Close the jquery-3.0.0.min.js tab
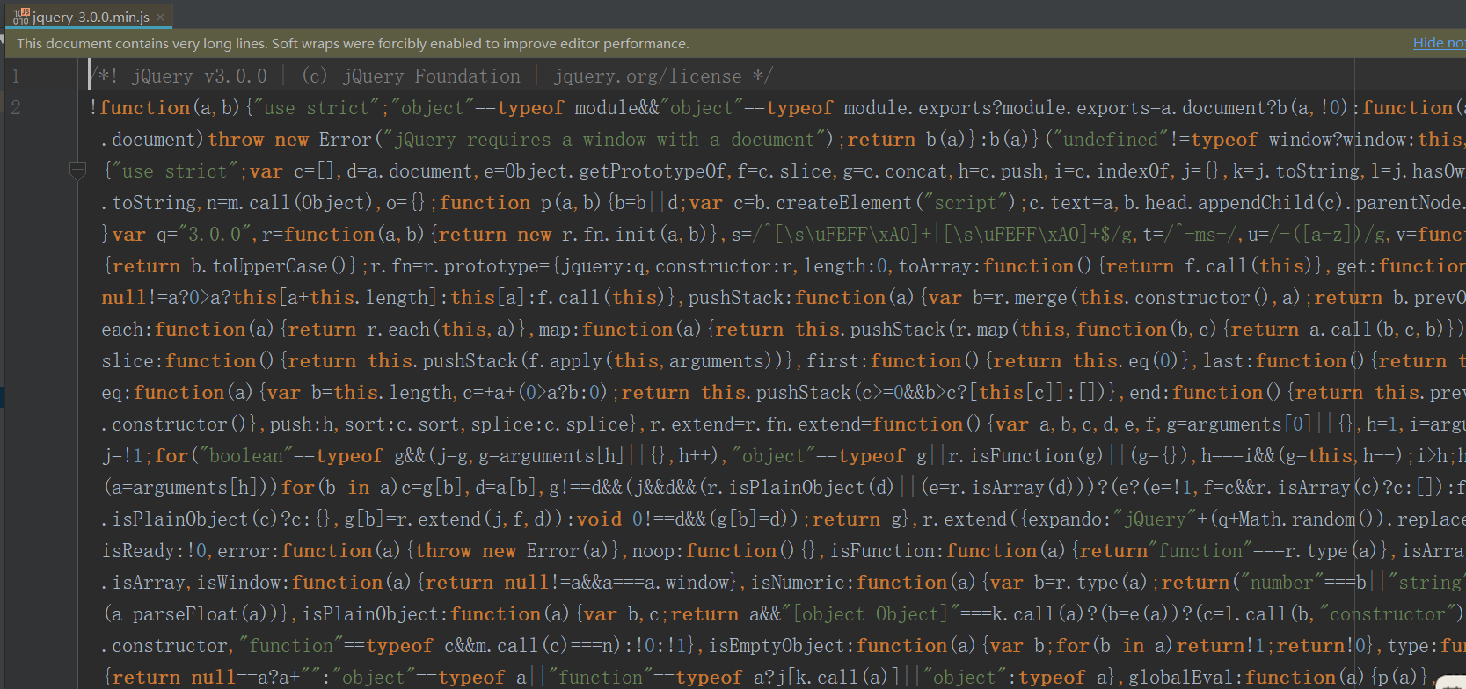Image resolution: width=1466 pixels, height=689 pixels. [x=160, y=18]
